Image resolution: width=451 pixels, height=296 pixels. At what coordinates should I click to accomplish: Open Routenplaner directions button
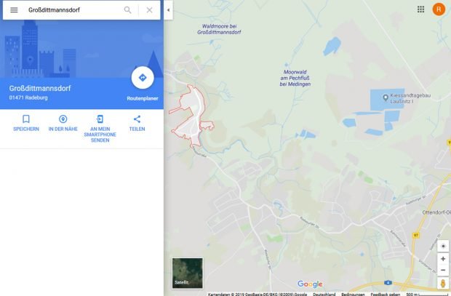(143, 78)
